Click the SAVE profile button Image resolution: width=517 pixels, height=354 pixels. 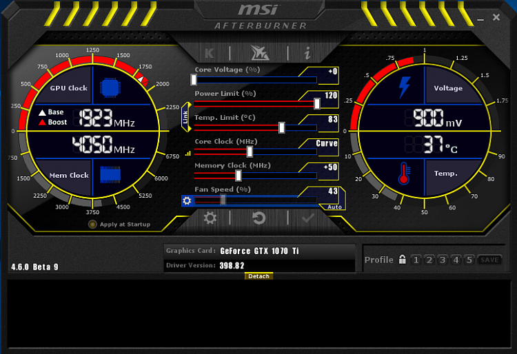(489, 260)
